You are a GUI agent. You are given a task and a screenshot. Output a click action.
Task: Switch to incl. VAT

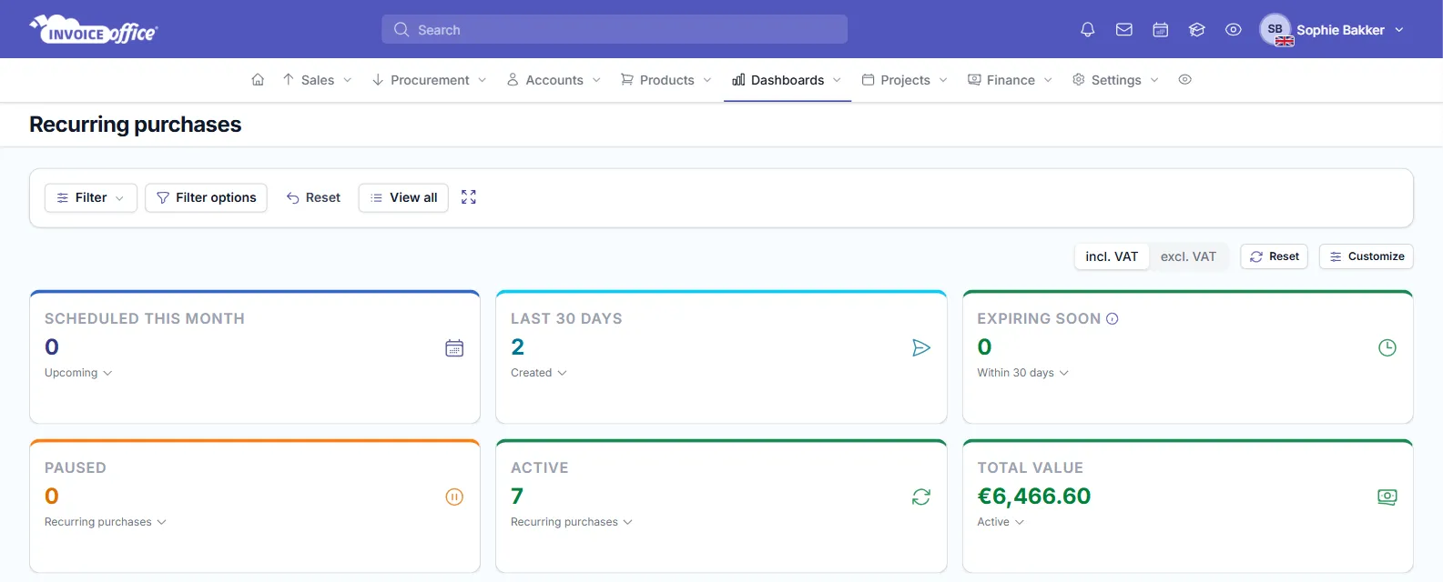pos(1112,256)
